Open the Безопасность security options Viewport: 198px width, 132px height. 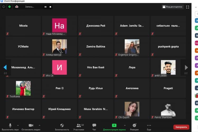click(x=62, y=127)
